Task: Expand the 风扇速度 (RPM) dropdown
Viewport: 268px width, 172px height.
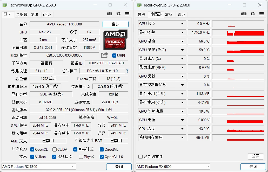Action: [x=182, y=67]
